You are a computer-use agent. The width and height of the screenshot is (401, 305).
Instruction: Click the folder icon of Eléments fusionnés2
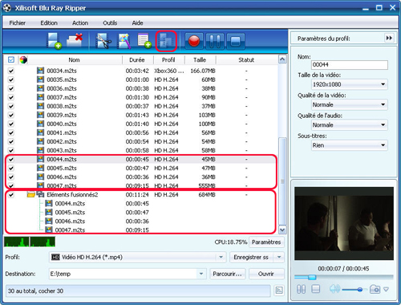click(31, 194)
